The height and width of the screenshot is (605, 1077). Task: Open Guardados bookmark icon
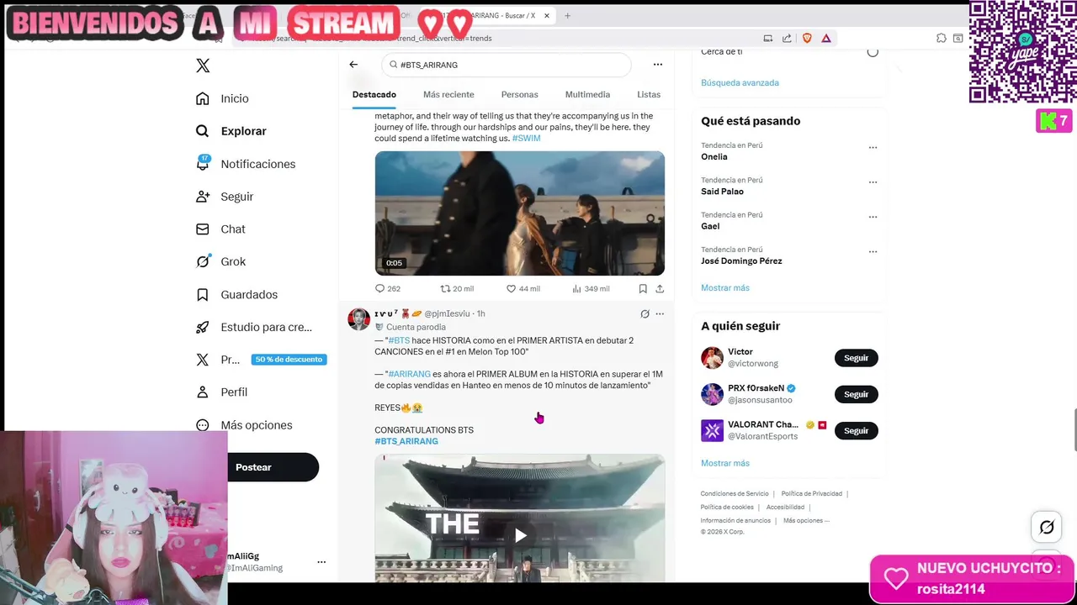pyautogui.click(x=202, y=295)
